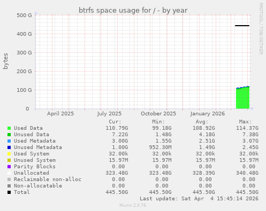Screen dimensions: 266x211
Task: Click the Used System yellow swatch
Action: click(x=9, y=154)
